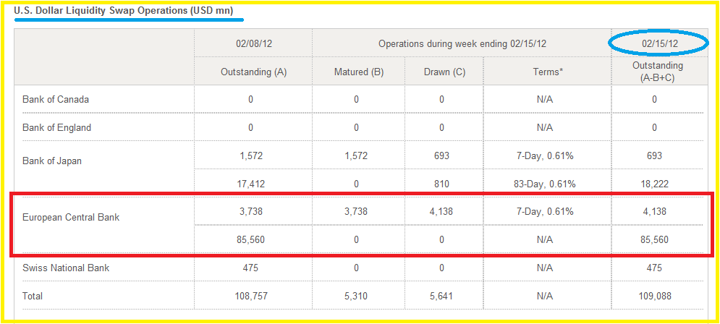
Task: Click Swiss National Bank's "475" Outstanding (A-B+C) value
Action: (x=654, y=268)
